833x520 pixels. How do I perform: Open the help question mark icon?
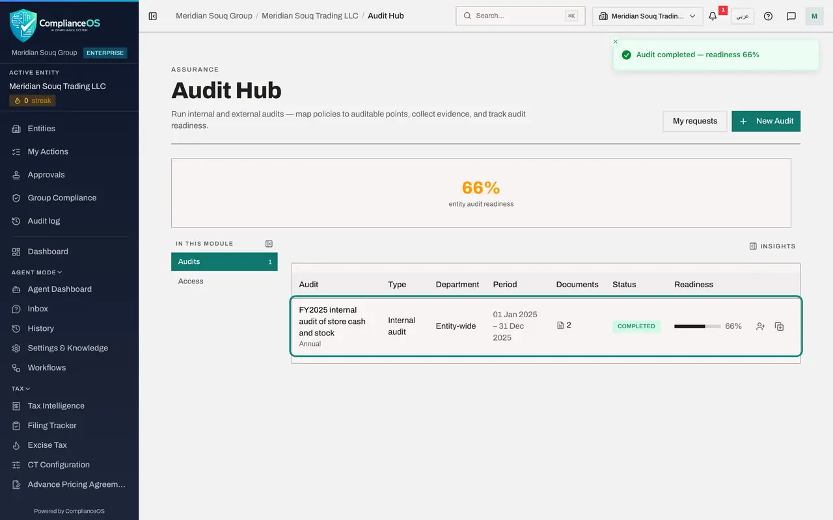(x=768, y=16)
